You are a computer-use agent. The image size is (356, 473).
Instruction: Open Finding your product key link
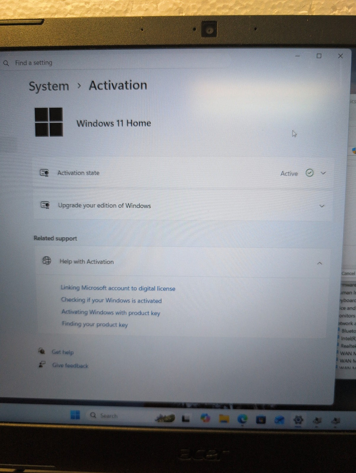95,324
